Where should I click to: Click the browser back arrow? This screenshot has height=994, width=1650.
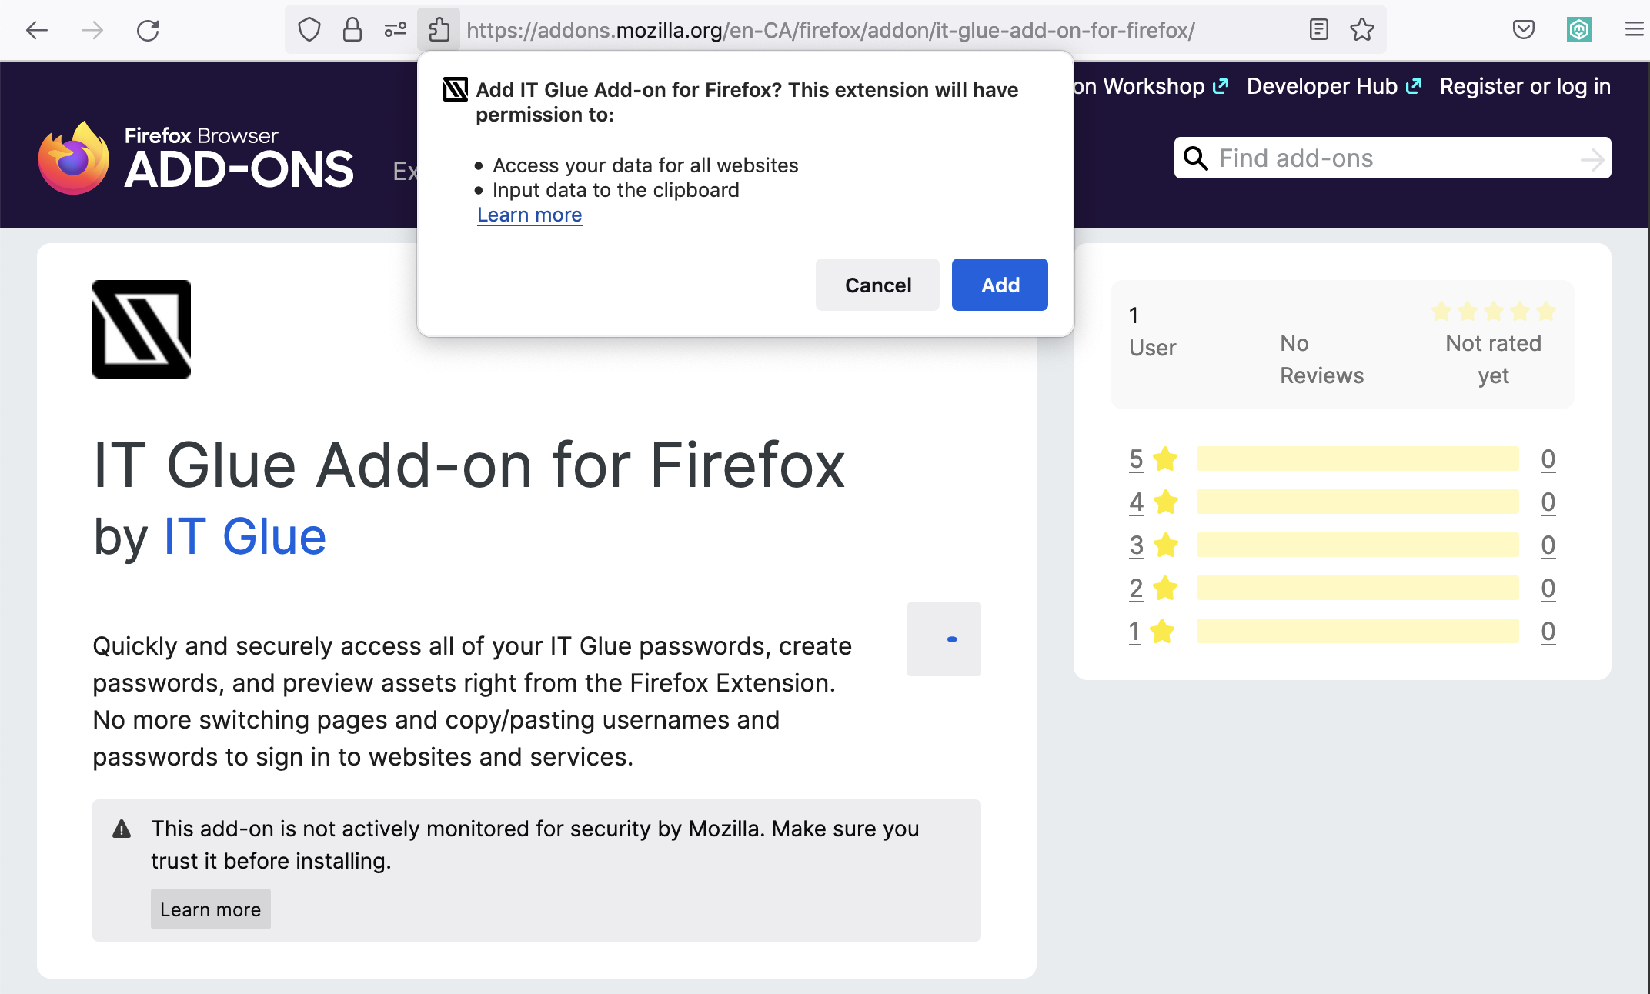[x=36, y=30]
